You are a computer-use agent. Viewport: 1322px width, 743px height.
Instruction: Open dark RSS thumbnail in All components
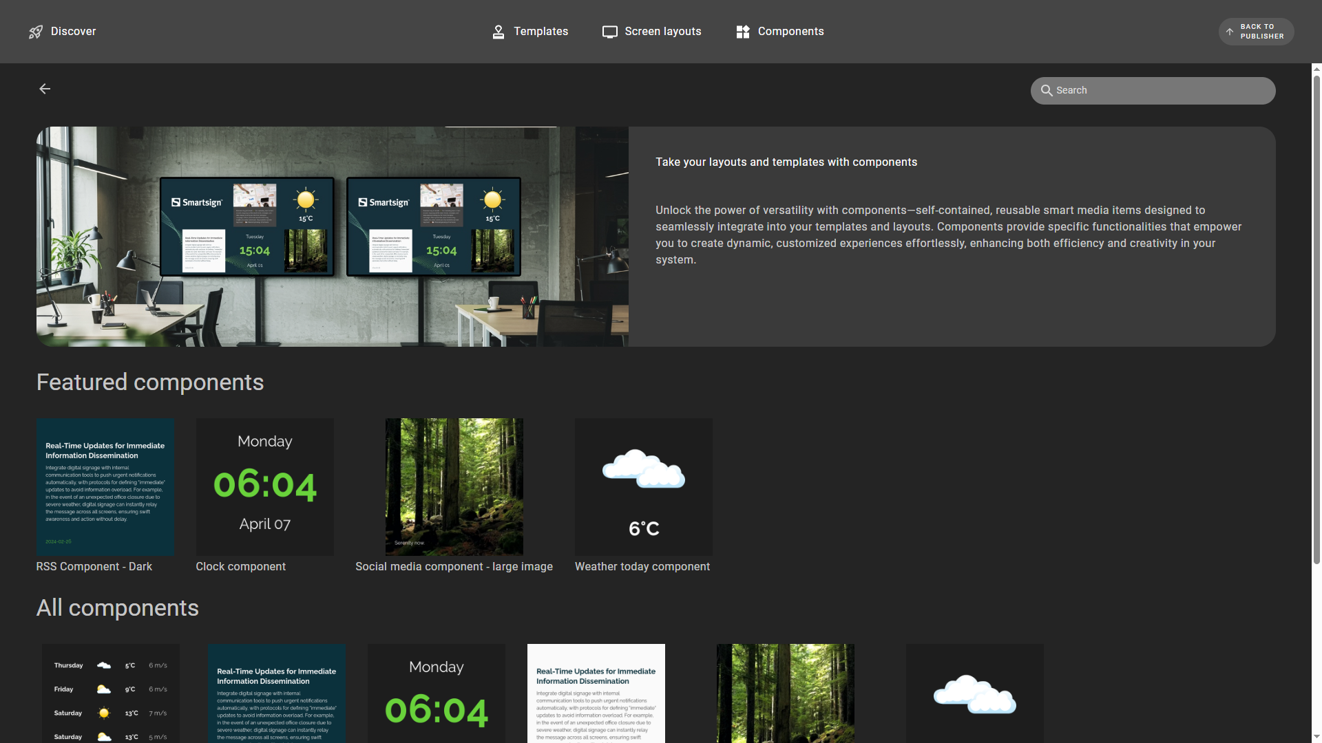276,693
